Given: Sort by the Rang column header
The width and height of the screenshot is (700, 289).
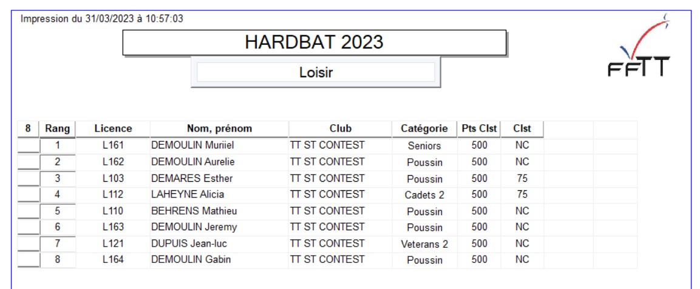Looking at the screenshot, I should click(x=58, y=129).
